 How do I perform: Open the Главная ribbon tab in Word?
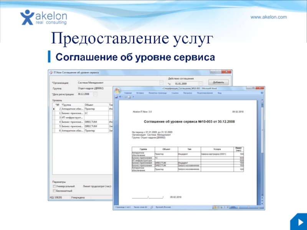coord(128,93)
